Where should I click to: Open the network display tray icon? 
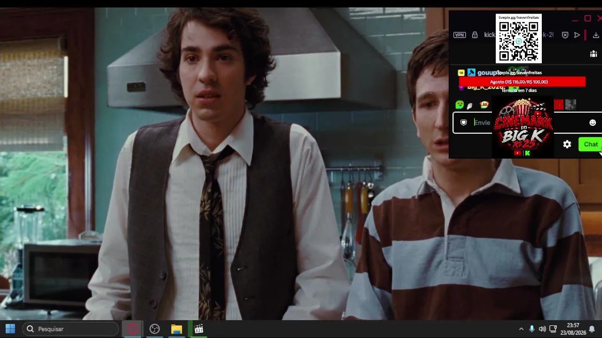click(553, 329)
